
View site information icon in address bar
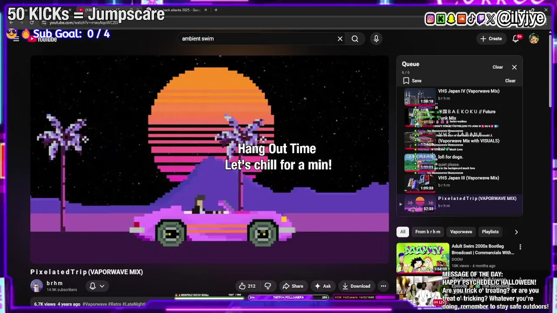tap(44, 23)
